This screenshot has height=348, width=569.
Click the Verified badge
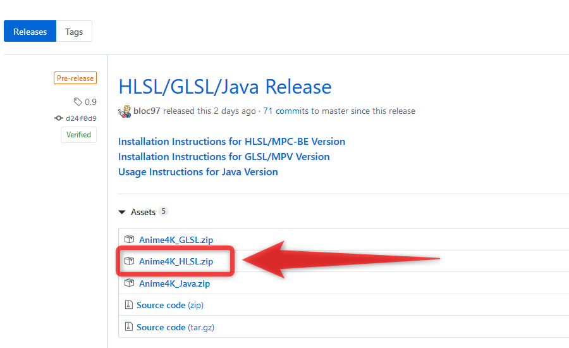(x=79, y=135)
